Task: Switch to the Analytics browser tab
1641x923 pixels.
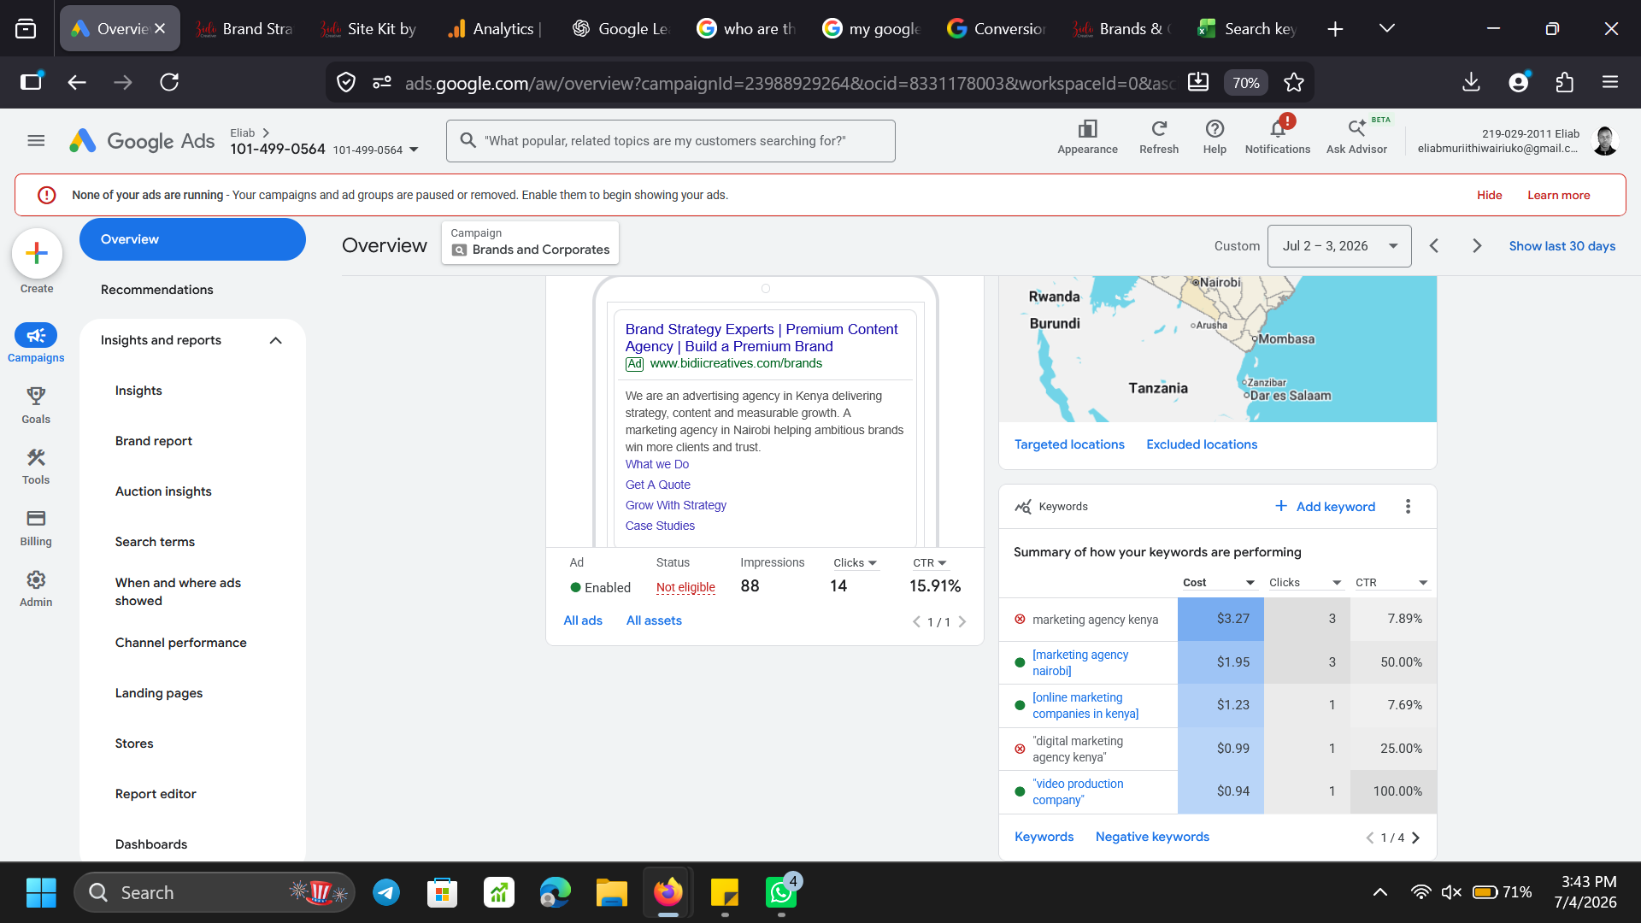Action: tap(495, 28)
